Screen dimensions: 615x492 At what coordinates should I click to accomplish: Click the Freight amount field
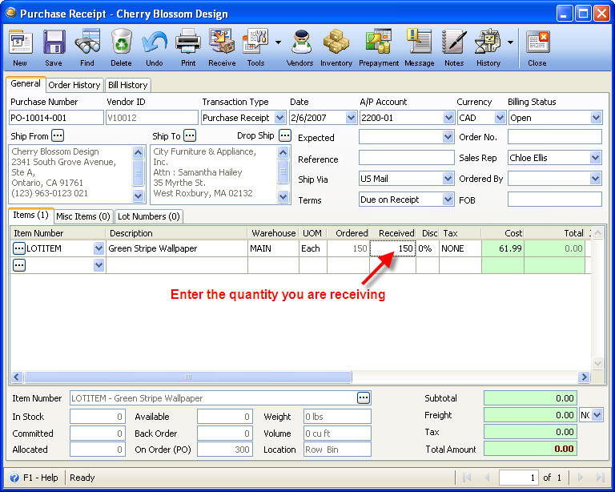[x=530, y=415]
